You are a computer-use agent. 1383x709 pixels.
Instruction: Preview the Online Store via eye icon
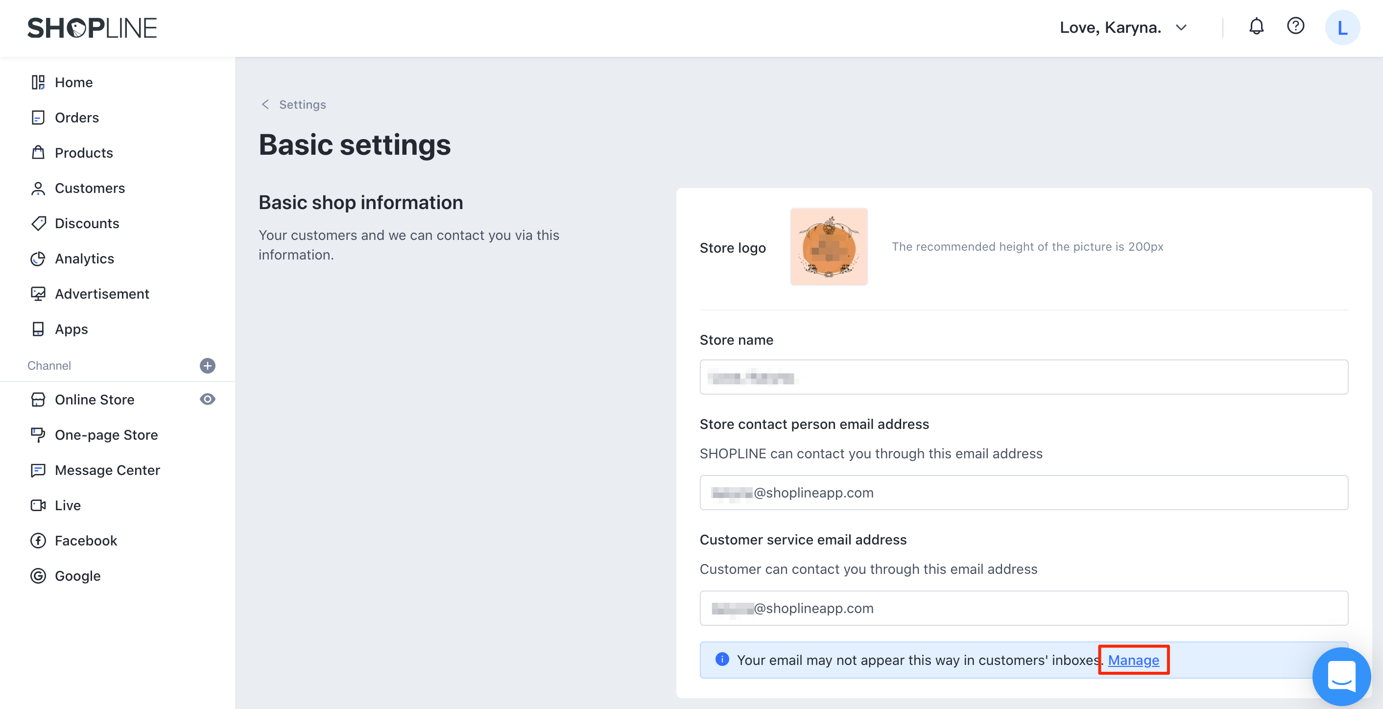[207, 400]
